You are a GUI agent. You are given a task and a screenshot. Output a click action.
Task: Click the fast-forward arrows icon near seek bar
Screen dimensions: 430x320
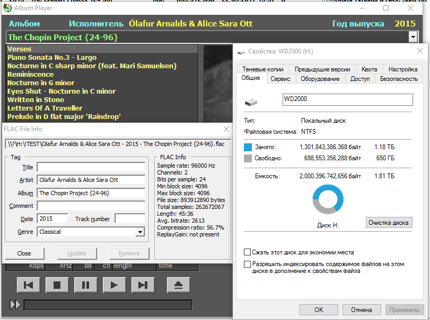[15, 305]
